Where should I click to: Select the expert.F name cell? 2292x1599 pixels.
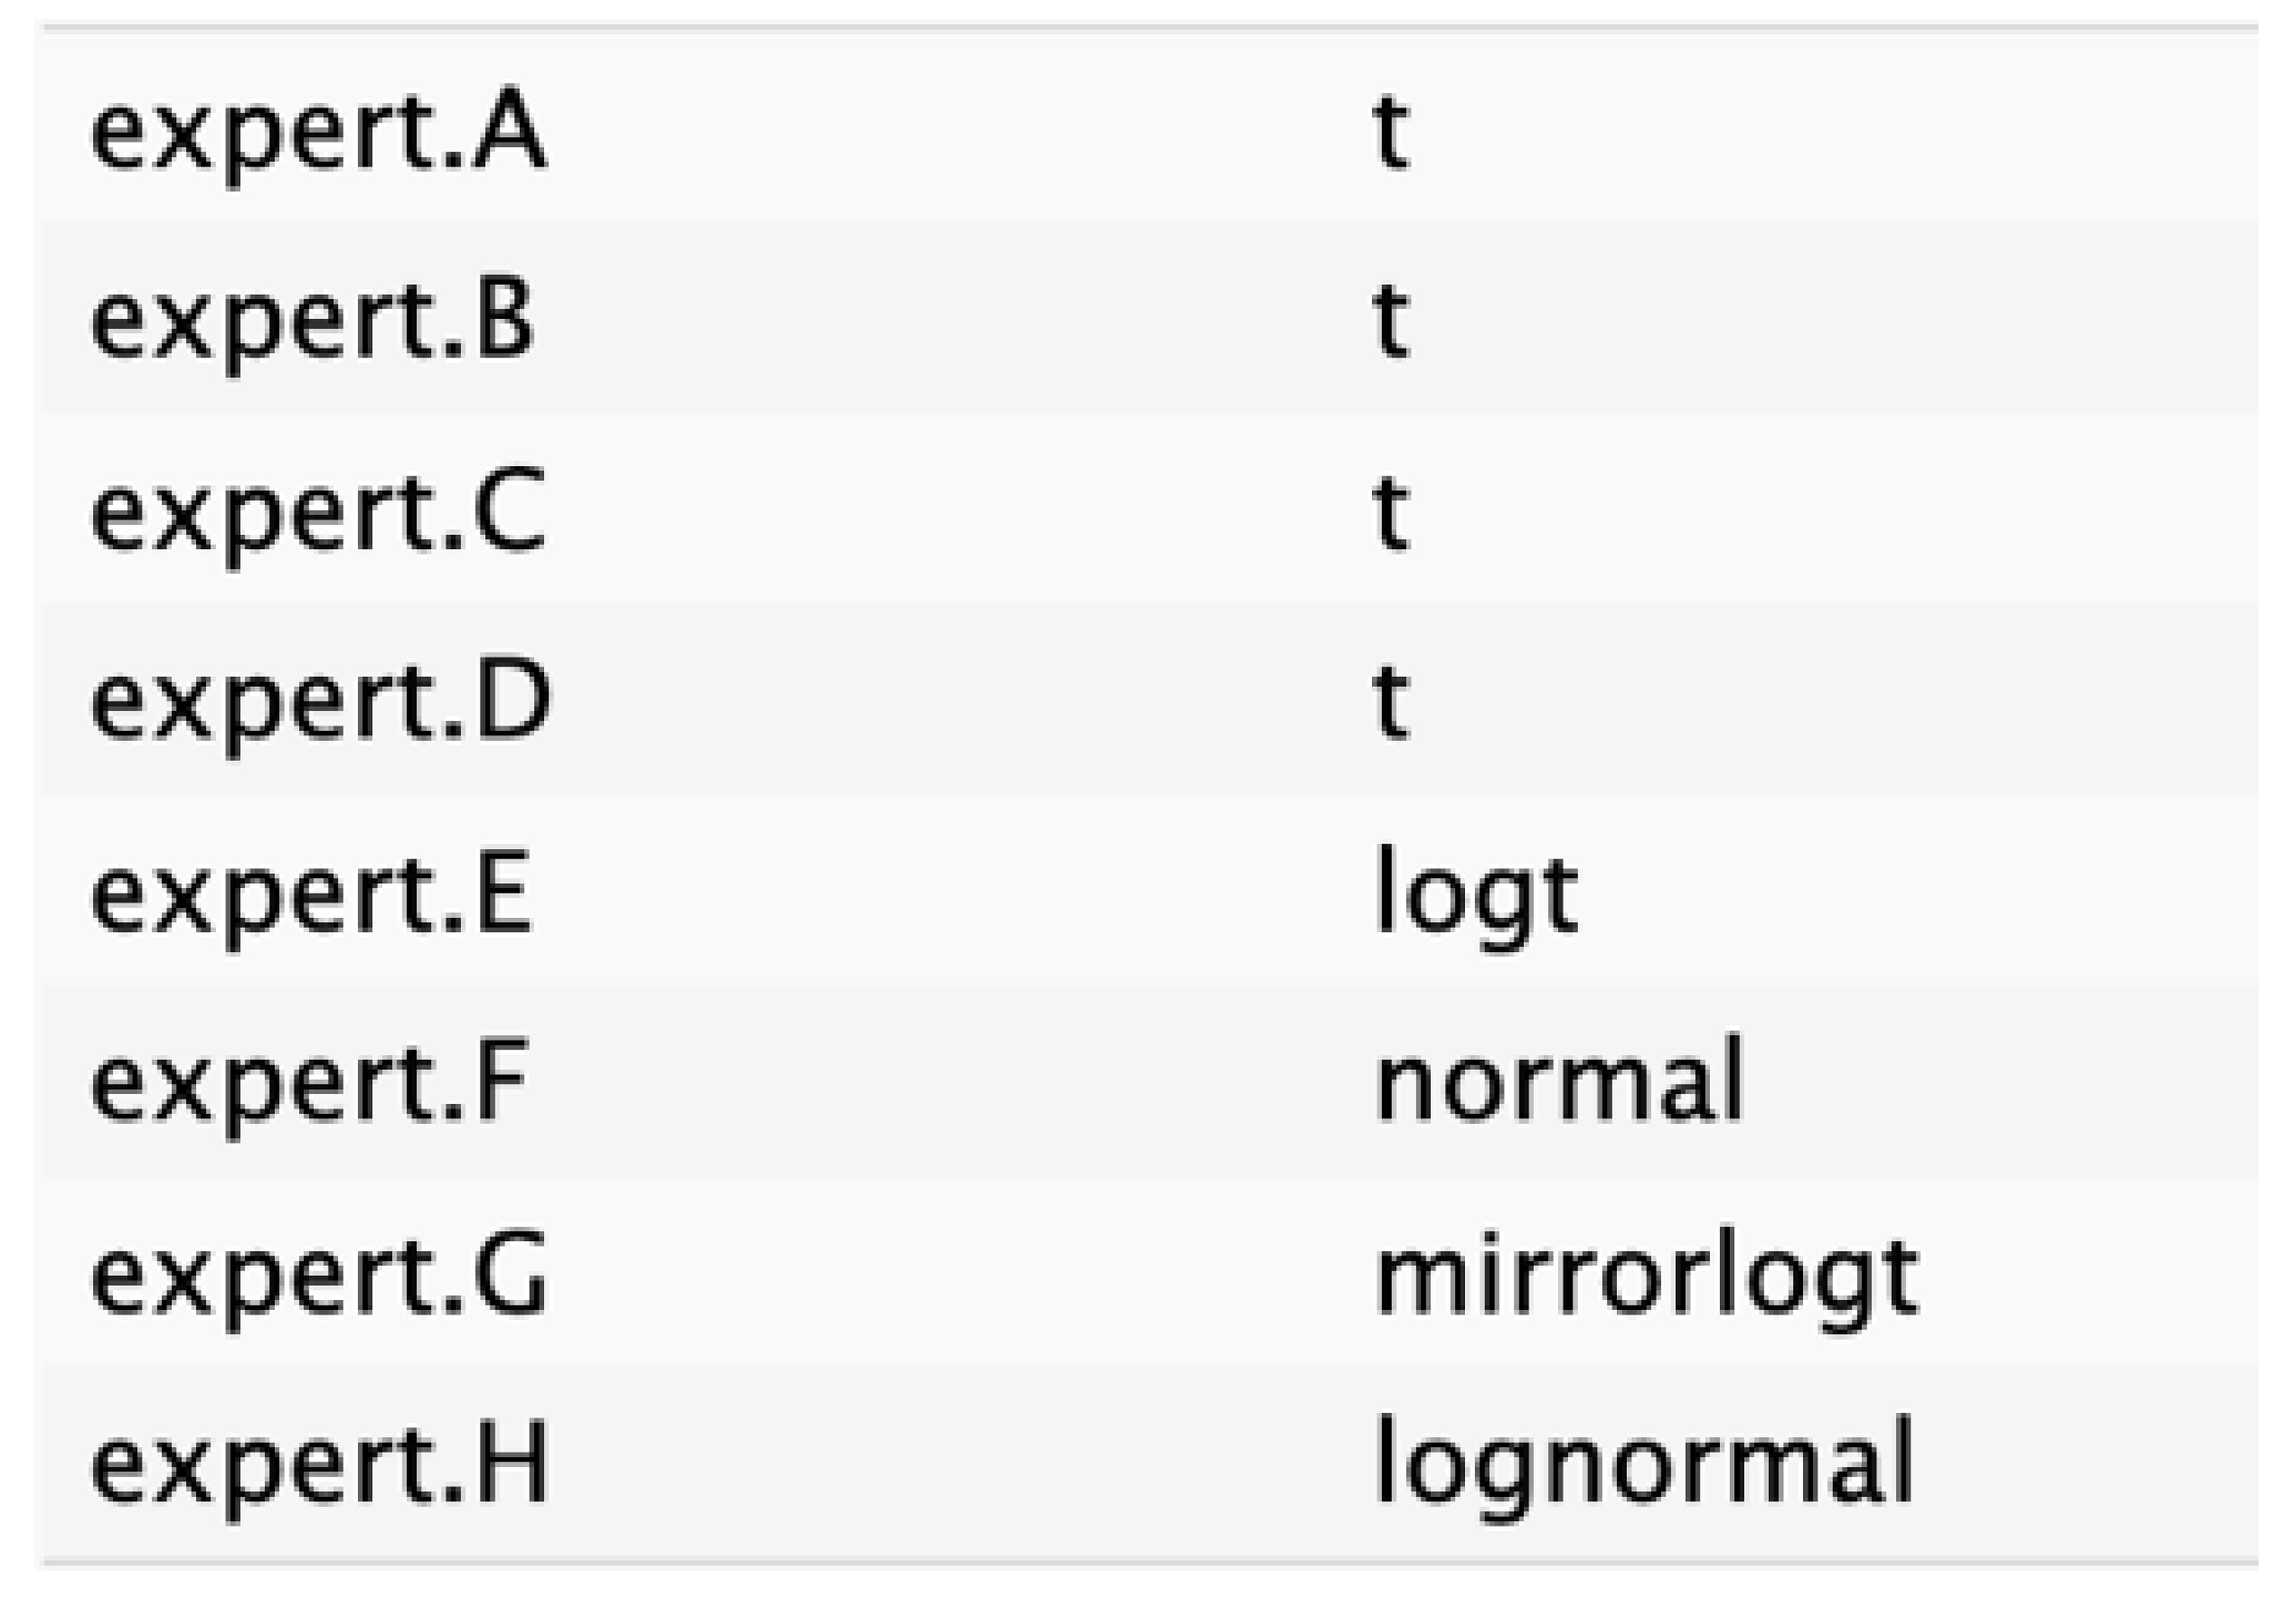point(307,1085)
